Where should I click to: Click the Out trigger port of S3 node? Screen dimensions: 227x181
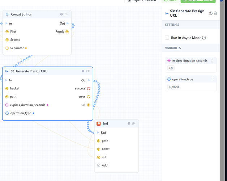(89, 80)
